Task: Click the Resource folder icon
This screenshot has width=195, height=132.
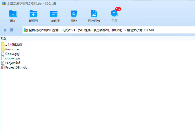Action: 3,49
